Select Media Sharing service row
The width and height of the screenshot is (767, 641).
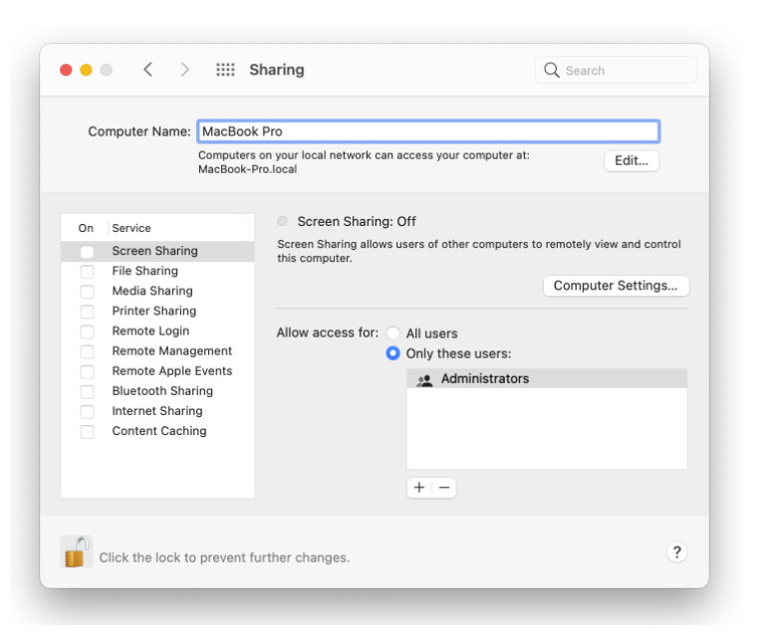tap(157, 291)
